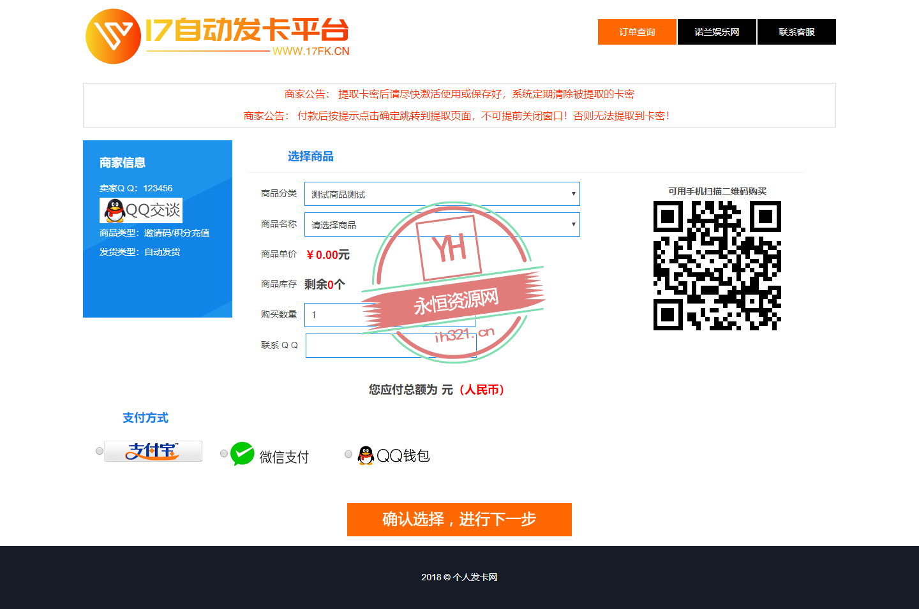Click the QQ penguin icon in the seller panel

point(112,210)
